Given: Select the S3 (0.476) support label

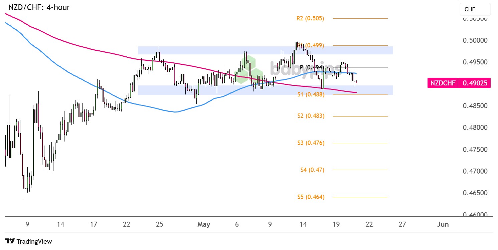Looking at the screenshot, I should tap(311, 143).
